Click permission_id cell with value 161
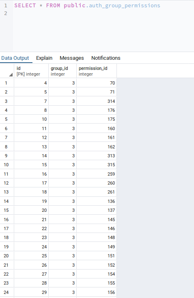194x298 pixels. (x=97, y=137)
